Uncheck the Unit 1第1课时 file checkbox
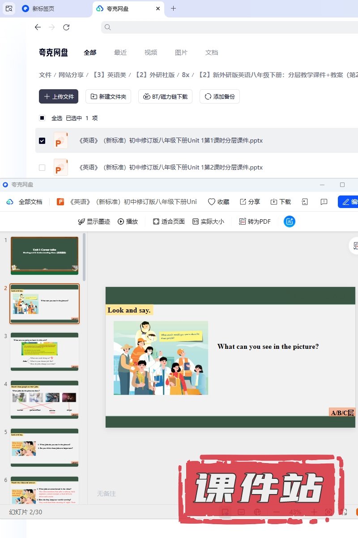This screenshot has width=358, height=538. (42, 140)
